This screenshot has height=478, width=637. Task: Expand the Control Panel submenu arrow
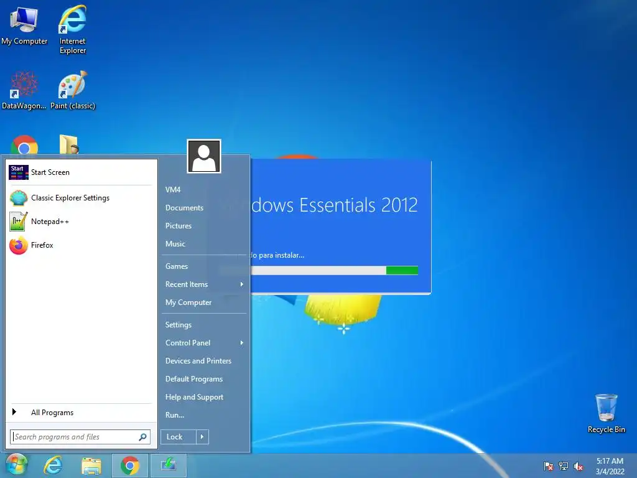point(242,343)
